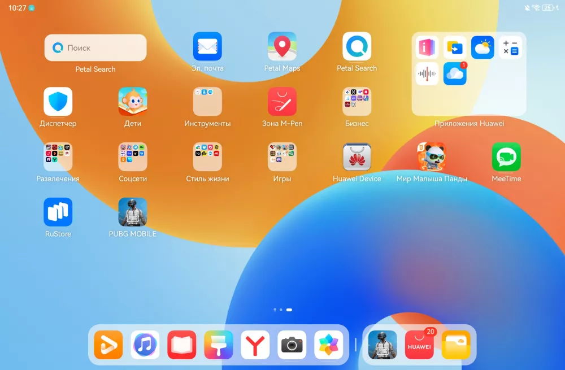Open the Files app in dock
565x370 pixels.
coord(456,345)
